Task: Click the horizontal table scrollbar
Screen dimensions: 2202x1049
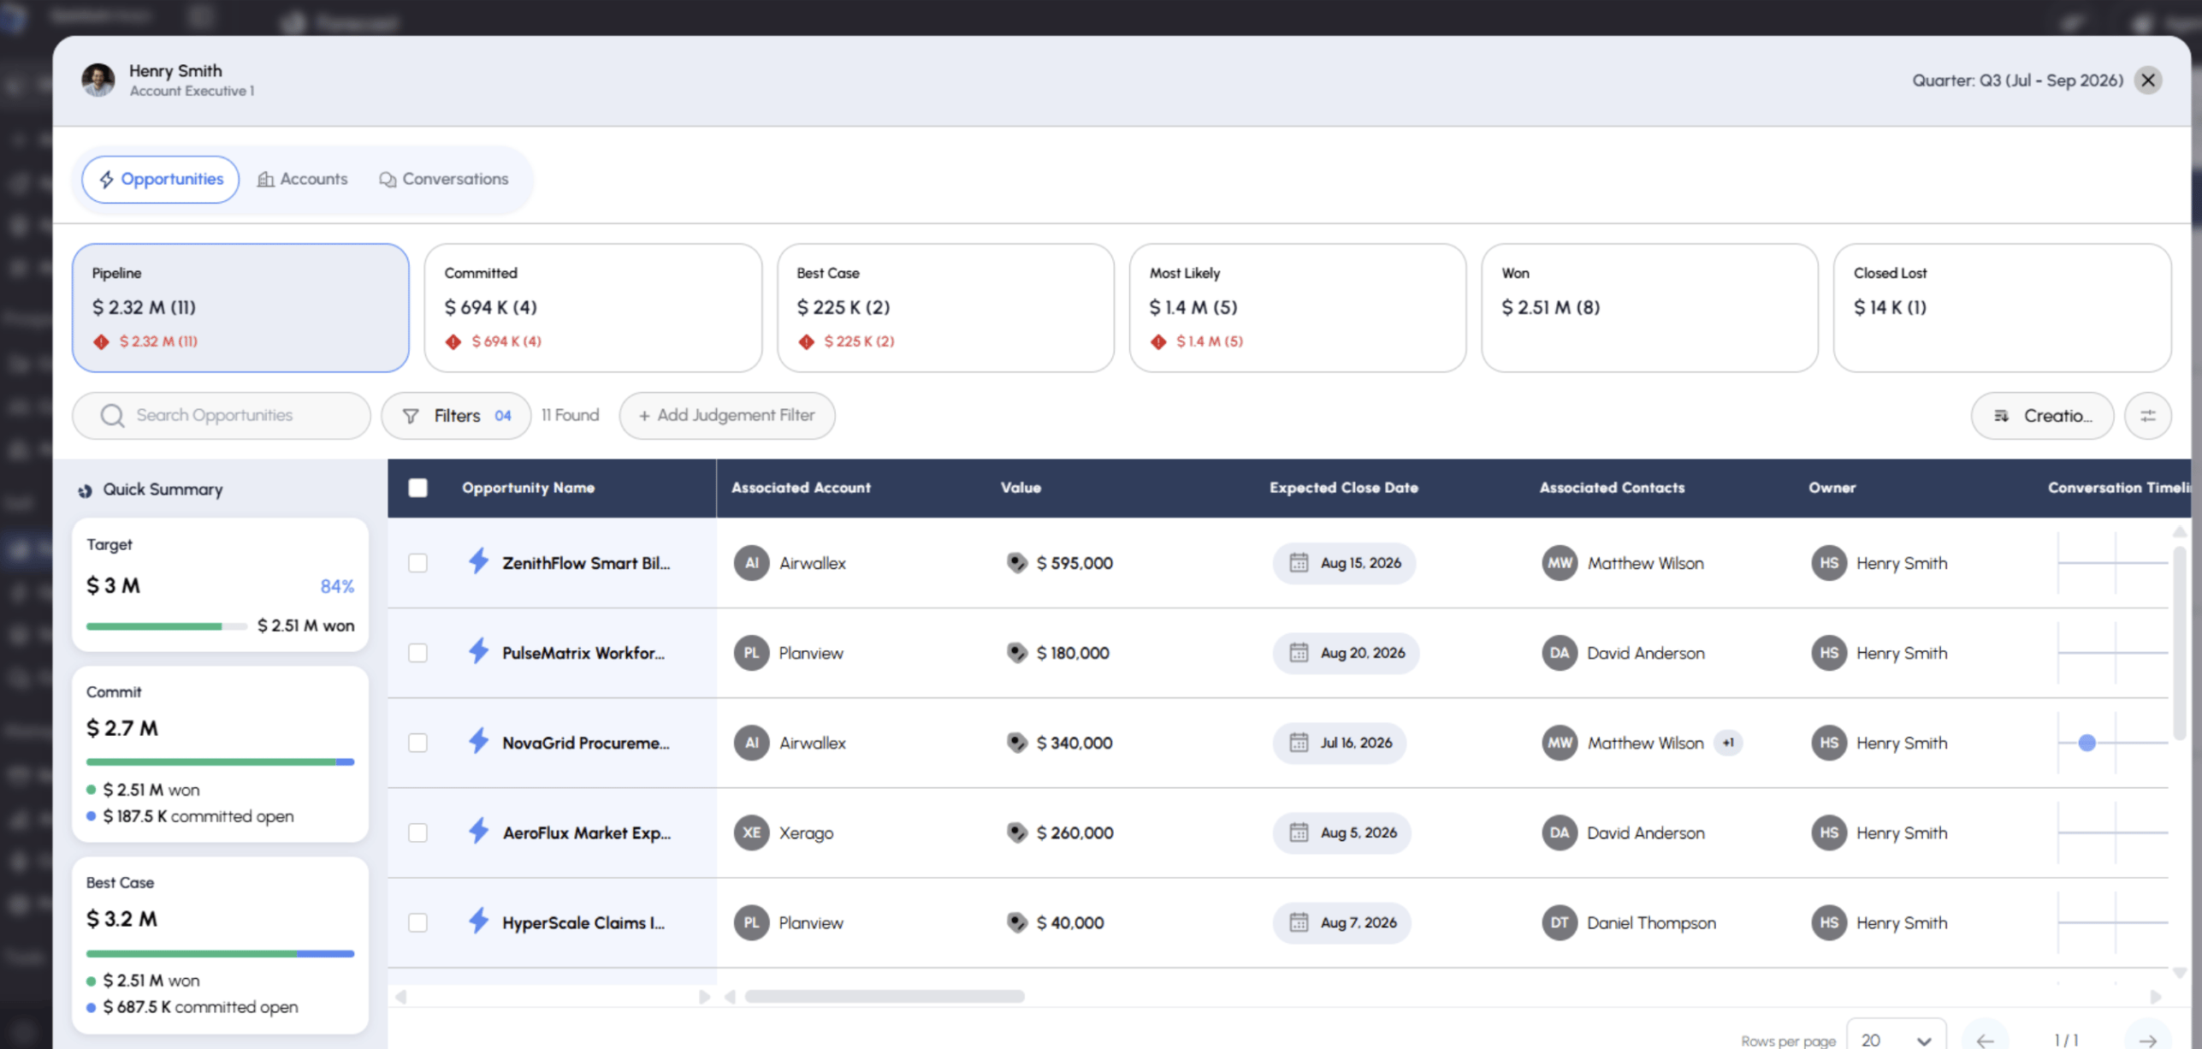Action: 885,997
